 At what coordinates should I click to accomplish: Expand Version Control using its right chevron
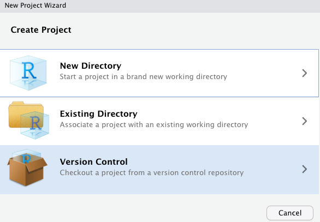coord(305,169)
